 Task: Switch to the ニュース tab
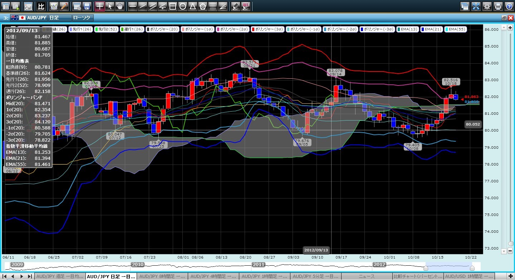click(367, 276)
